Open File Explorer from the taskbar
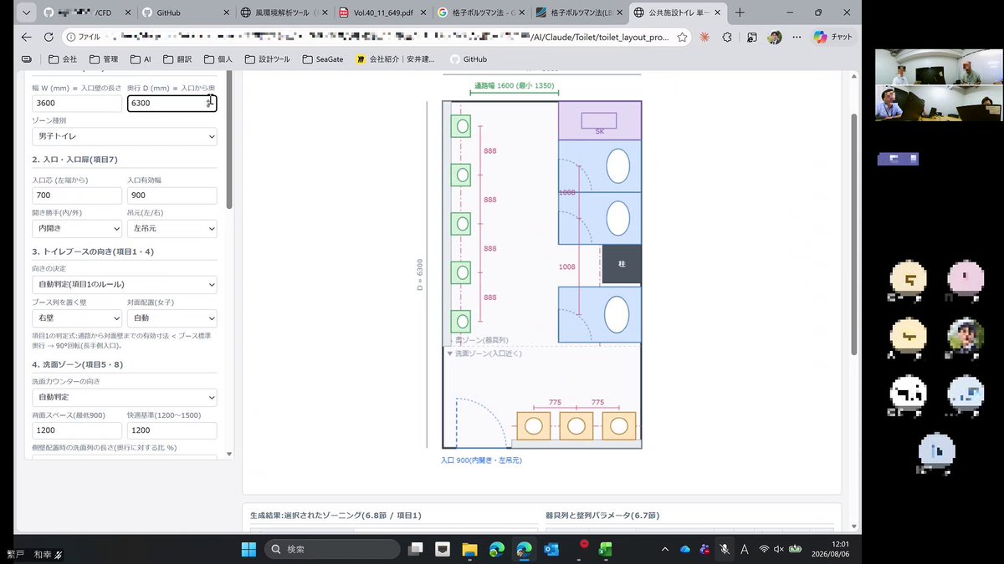The height and width of the screenshot is (564, 1004). [469, 549]
